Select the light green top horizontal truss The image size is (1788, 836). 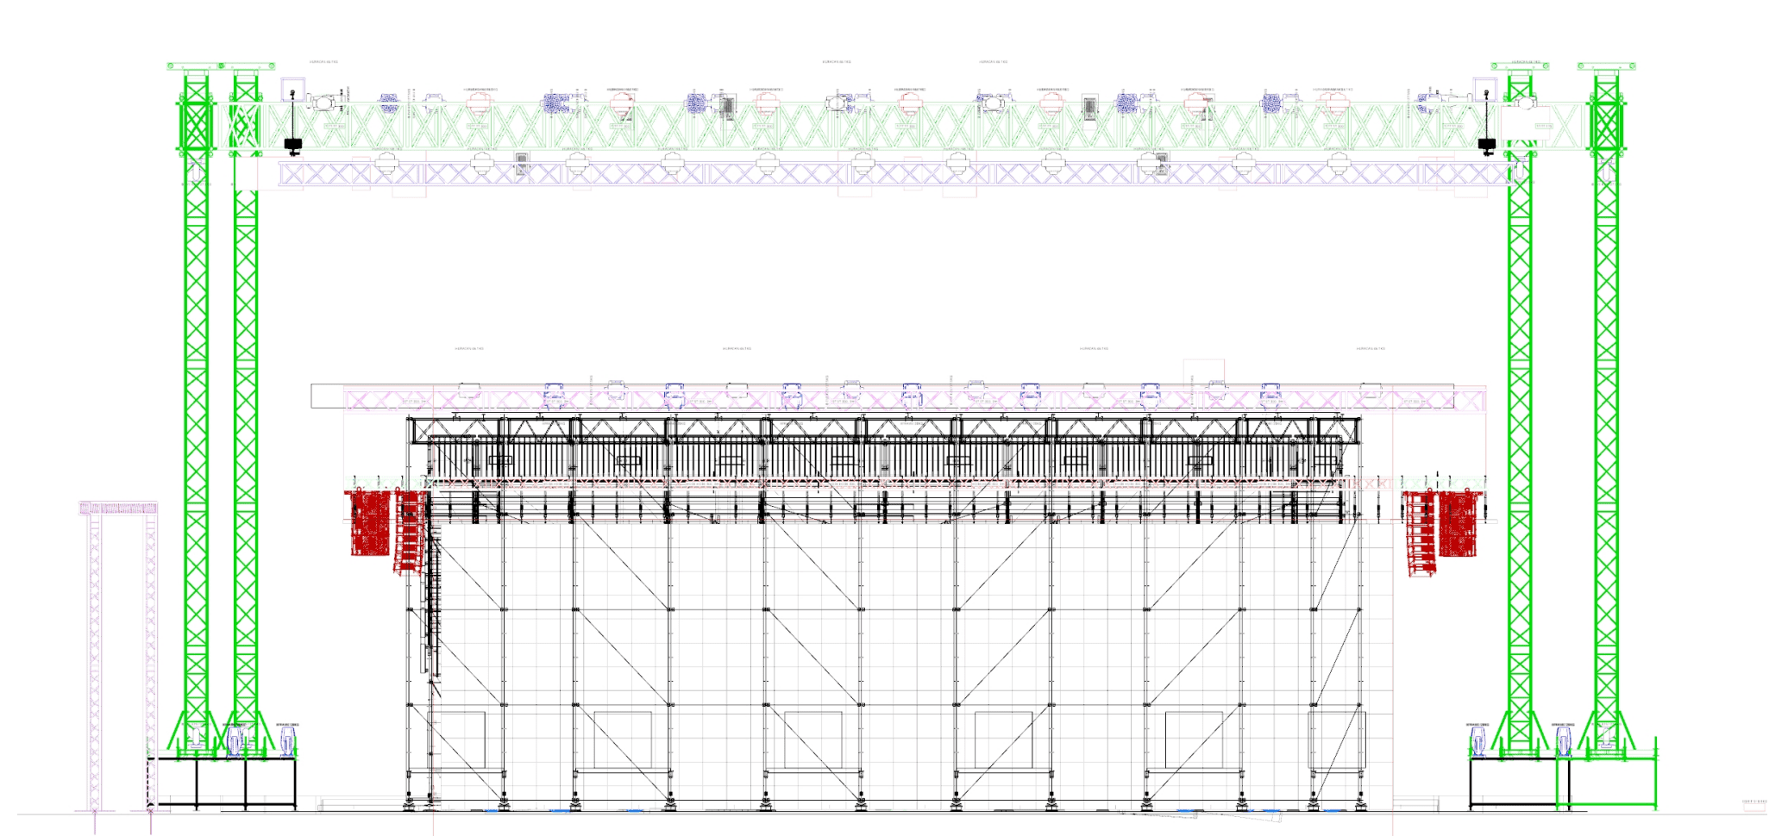[863, 127]
